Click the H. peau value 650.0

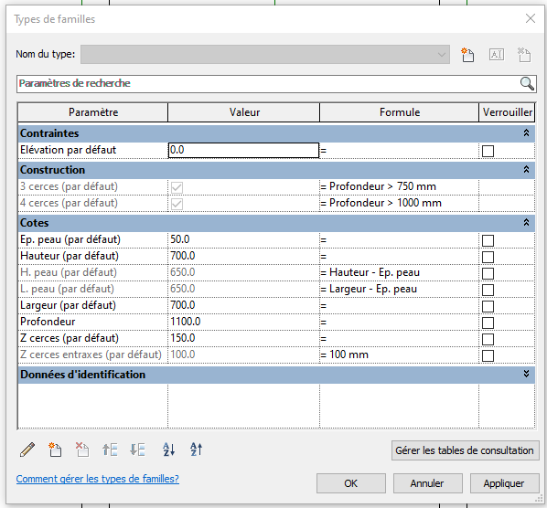click(243, 272)
